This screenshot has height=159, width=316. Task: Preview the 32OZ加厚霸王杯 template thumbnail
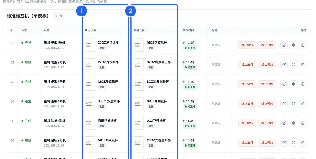tap(139, 65)
